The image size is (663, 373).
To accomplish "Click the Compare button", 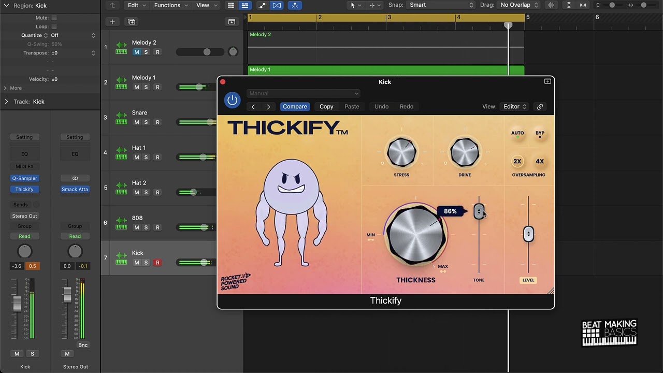I will [x=295, y=107].
